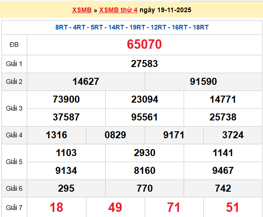Click the Giải 4 number 3724
The image size is (263, 217).
233,135
